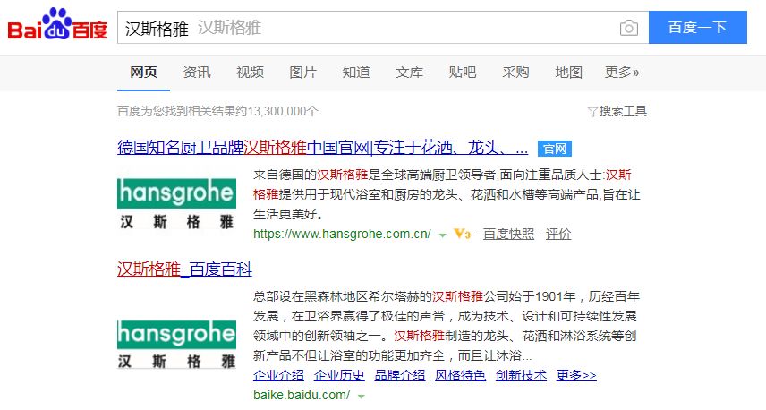Viewport: 766px width, 410px height.
Task: Click the funnel icon for search tools
Action: (592, 112)
